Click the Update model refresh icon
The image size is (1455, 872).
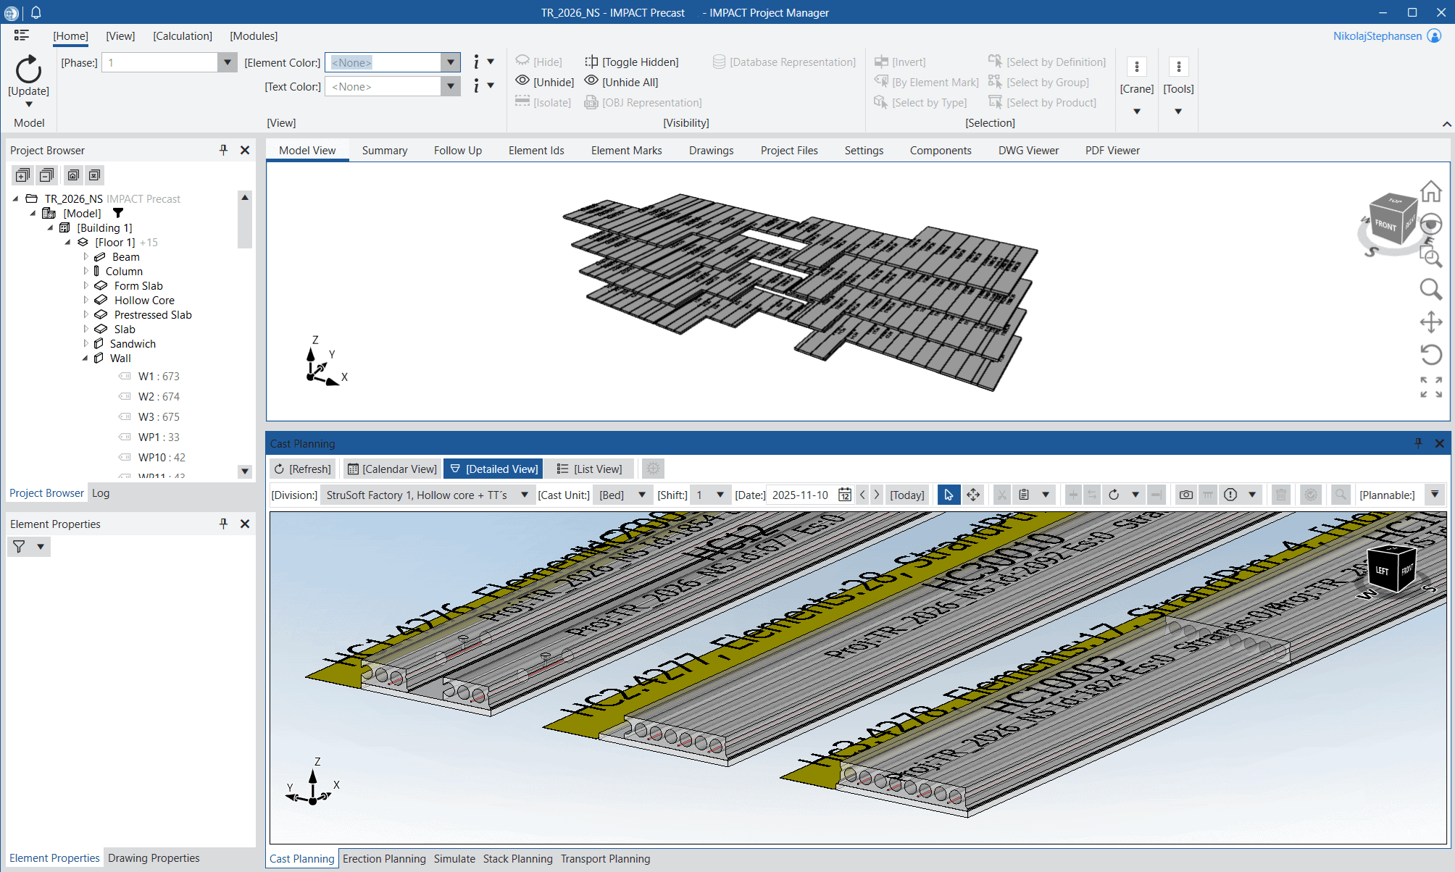[x=28, y=70]
